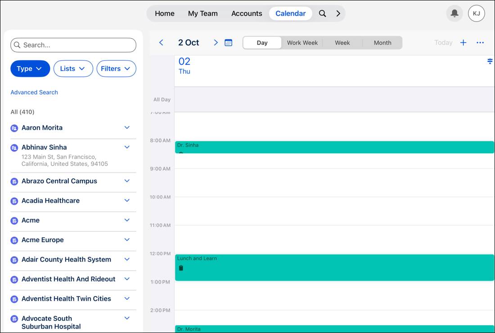
Task: Go to the Home tab
Action: click(164, 13)
